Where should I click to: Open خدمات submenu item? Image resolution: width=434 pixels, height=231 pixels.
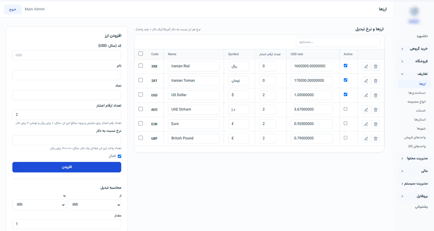[420, 111]
